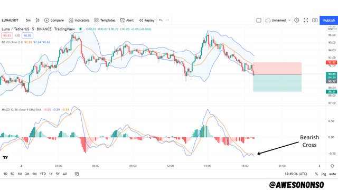
Task: Select the BB 20 close indicator legend
Action: point(12,42)
